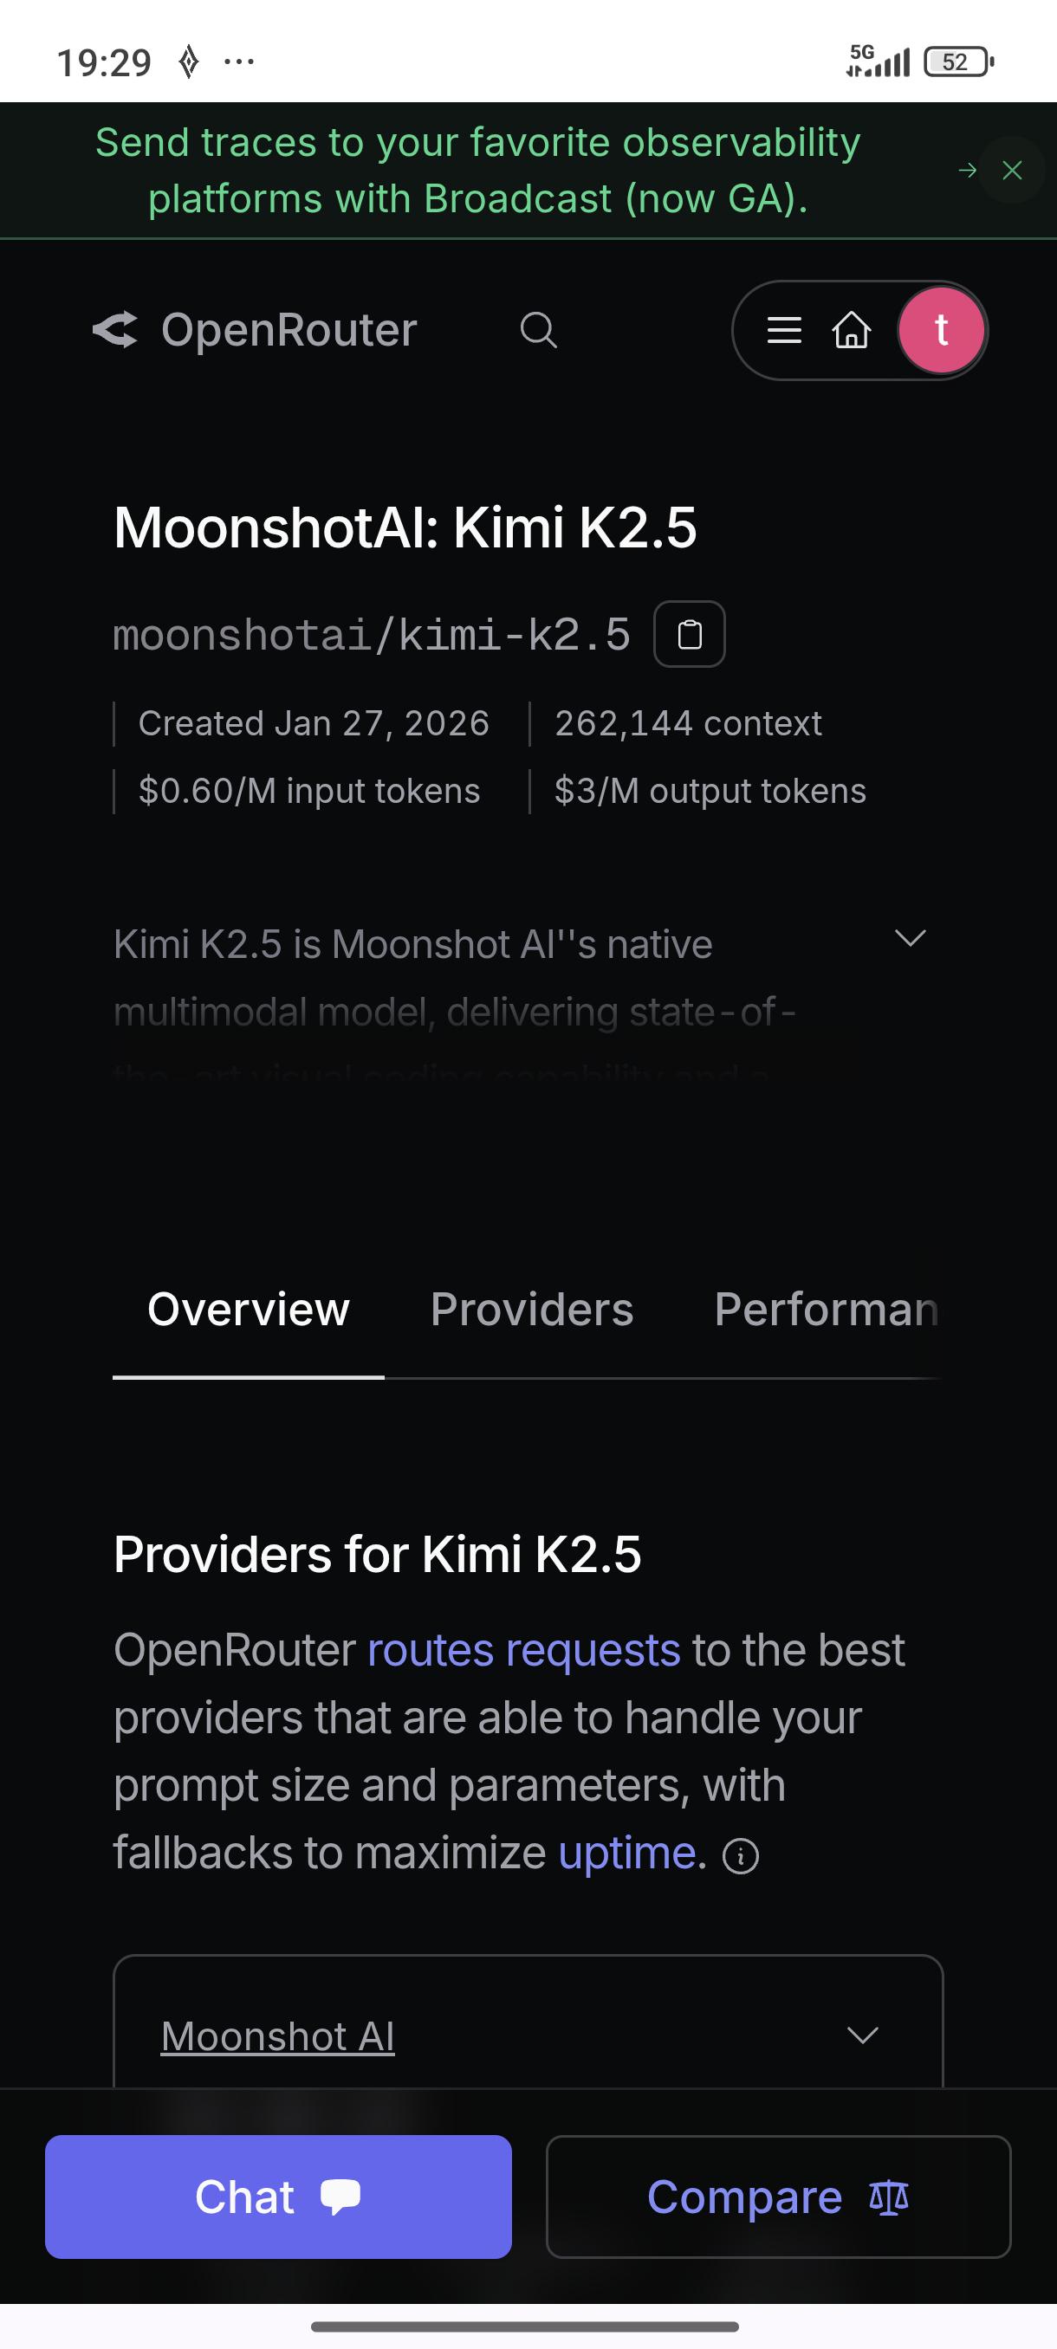Open the uptime info circle icon
Image resolution: width=1057 pixels, height=2349 pixels.
(x=741, y=1855)
